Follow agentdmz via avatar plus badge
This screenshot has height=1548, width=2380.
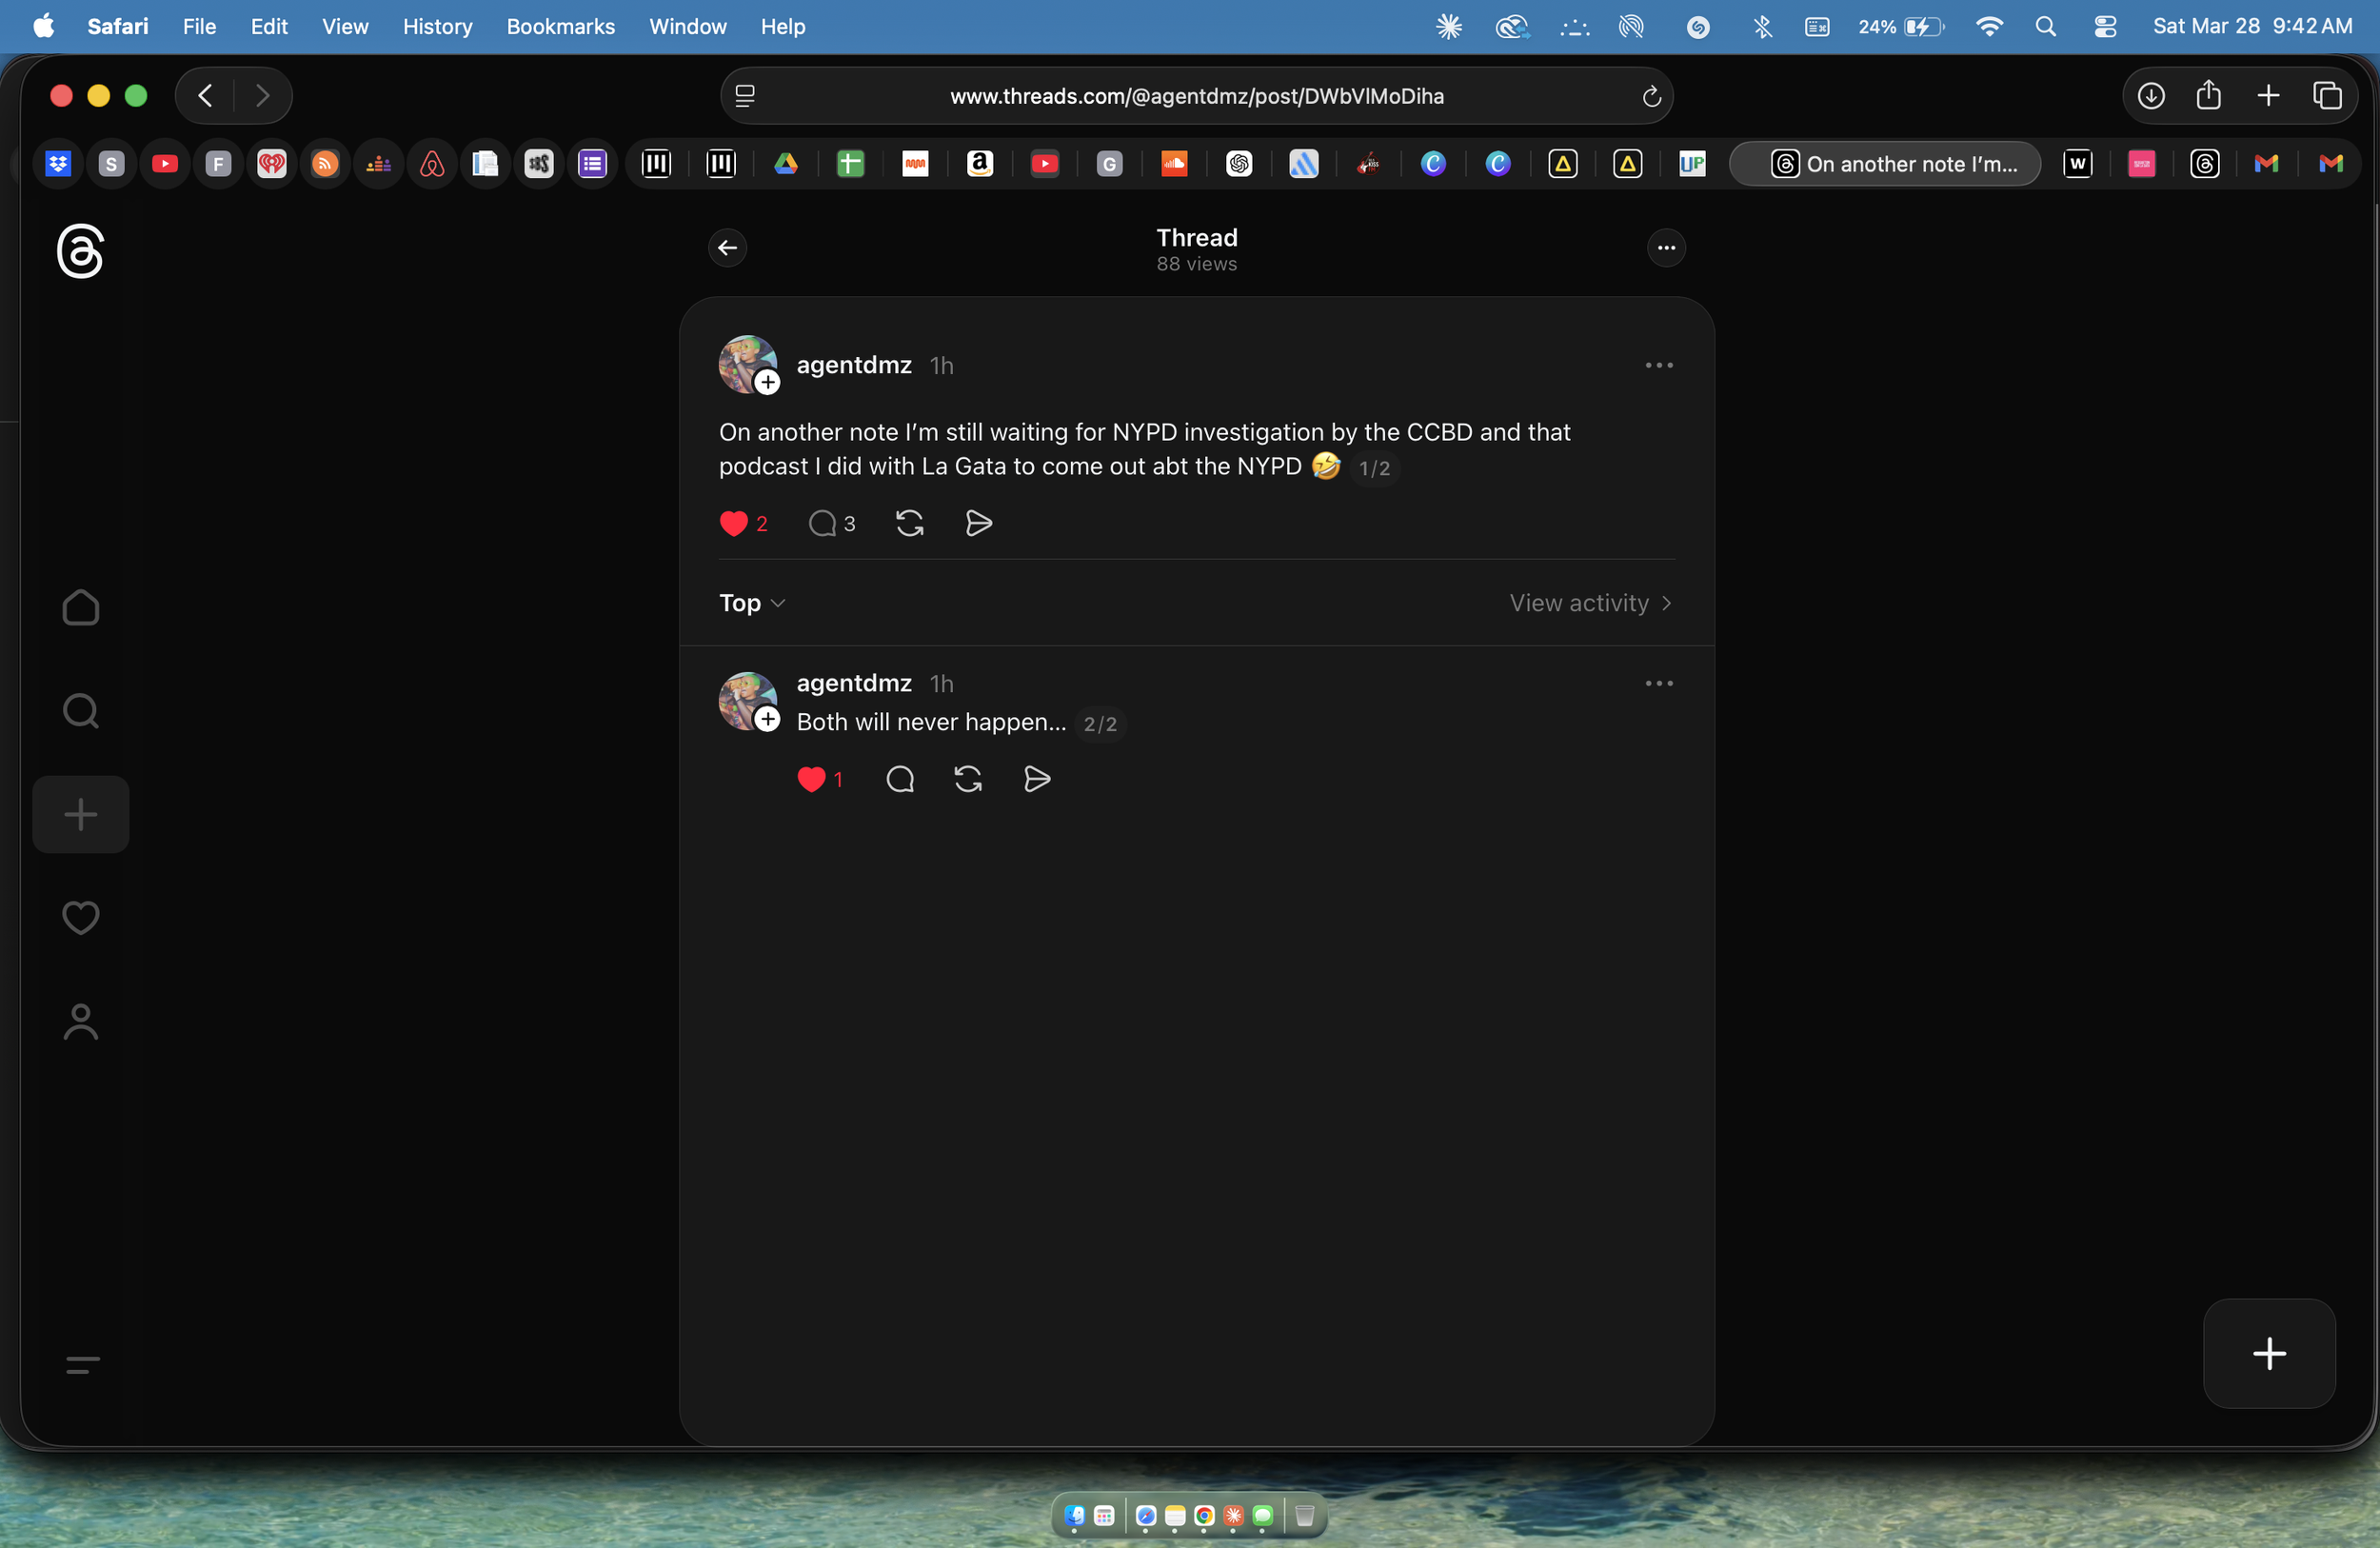(767, 382)
